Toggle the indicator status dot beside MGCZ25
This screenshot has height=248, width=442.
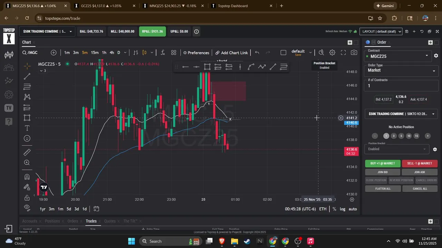67,64
